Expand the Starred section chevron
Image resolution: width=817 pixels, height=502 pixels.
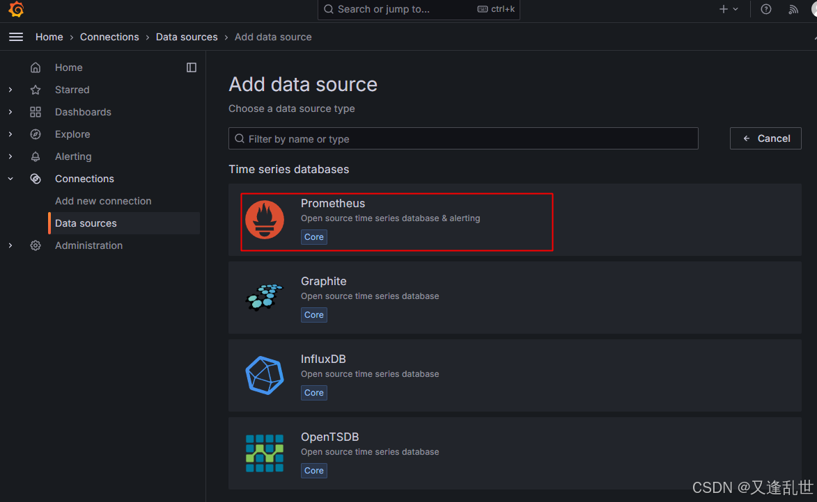point(10,90)
